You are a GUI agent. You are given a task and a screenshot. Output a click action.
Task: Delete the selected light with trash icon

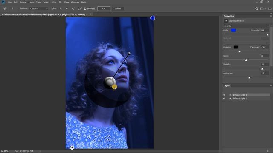(267, 151)
